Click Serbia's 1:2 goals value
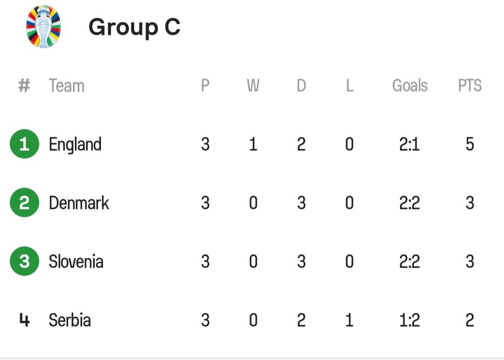 coord(410,320)
